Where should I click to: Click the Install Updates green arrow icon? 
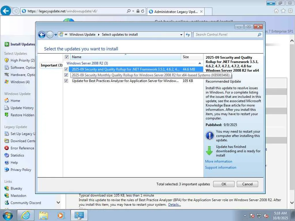(7, 44)
